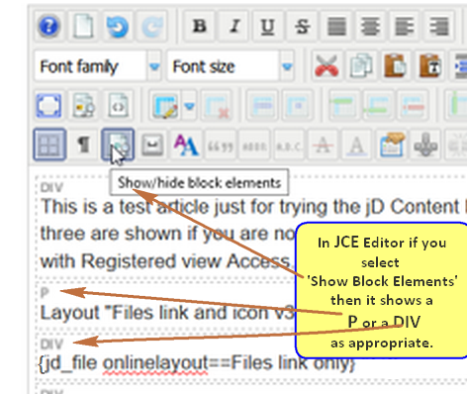Click the Align full justify button
The width and height of the screenshot is (467, 394).
click(x=336, y=26)
